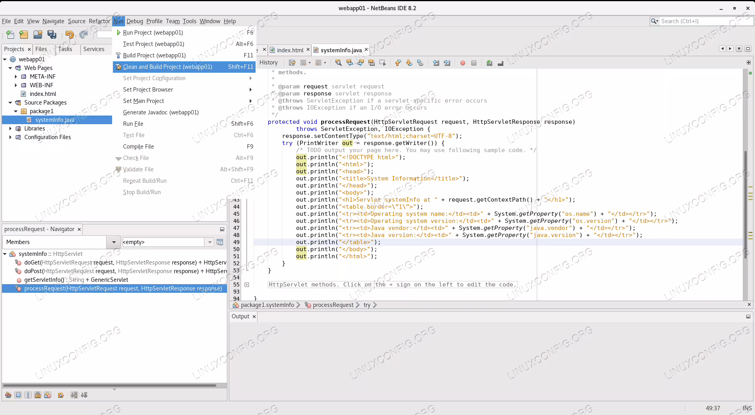Click the Comment lines icon
The width and height of the screenshot is (755, 415).
coord(490,63)
